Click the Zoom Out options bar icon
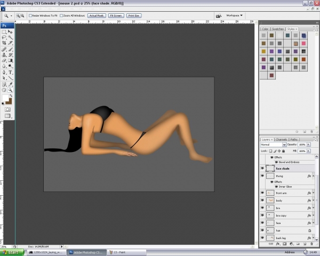The height and width of the screenshot is (256, 320). [22, 15]
